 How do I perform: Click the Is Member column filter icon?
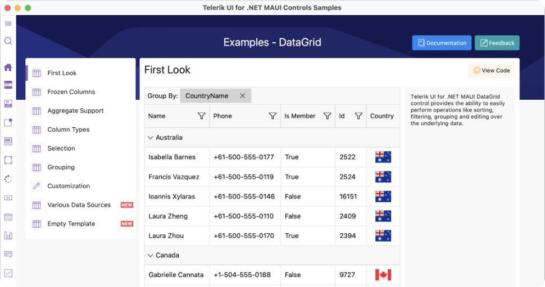[327, 116]
